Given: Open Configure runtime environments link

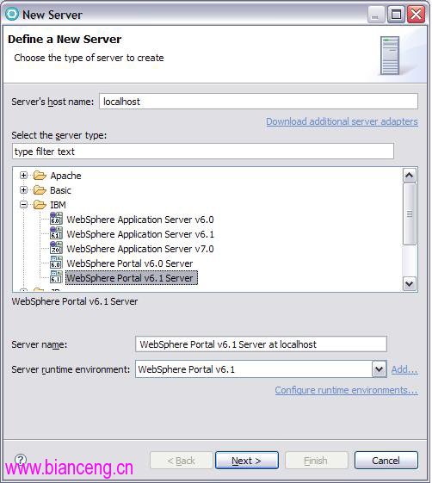Looking at the screenshot, I should [x=347, y=390].
